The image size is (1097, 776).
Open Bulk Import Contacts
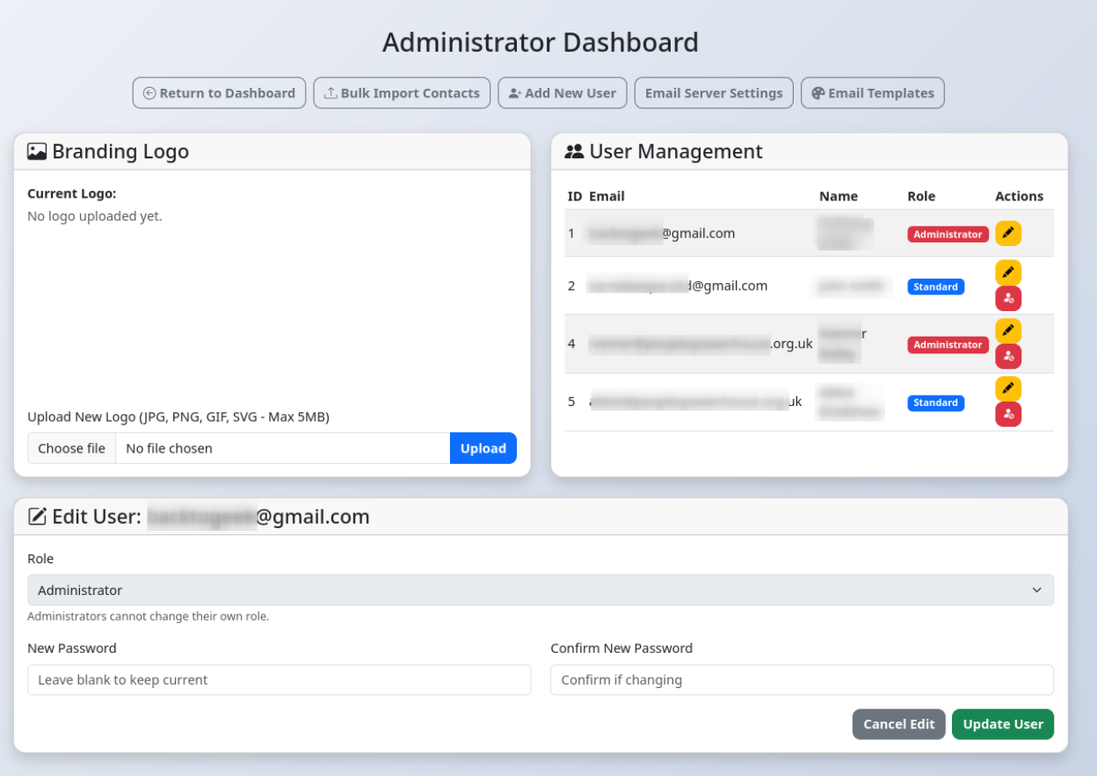pos(402,93)
